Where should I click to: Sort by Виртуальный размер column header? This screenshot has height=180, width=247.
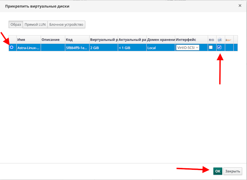pos(103,40)
